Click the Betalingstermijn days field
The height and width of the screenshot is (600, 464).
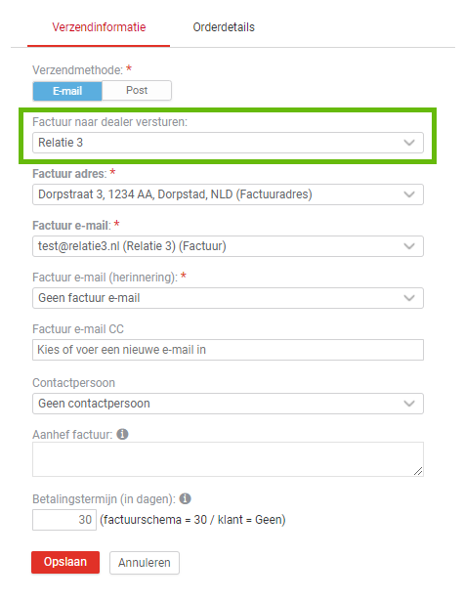coord(64,520)
